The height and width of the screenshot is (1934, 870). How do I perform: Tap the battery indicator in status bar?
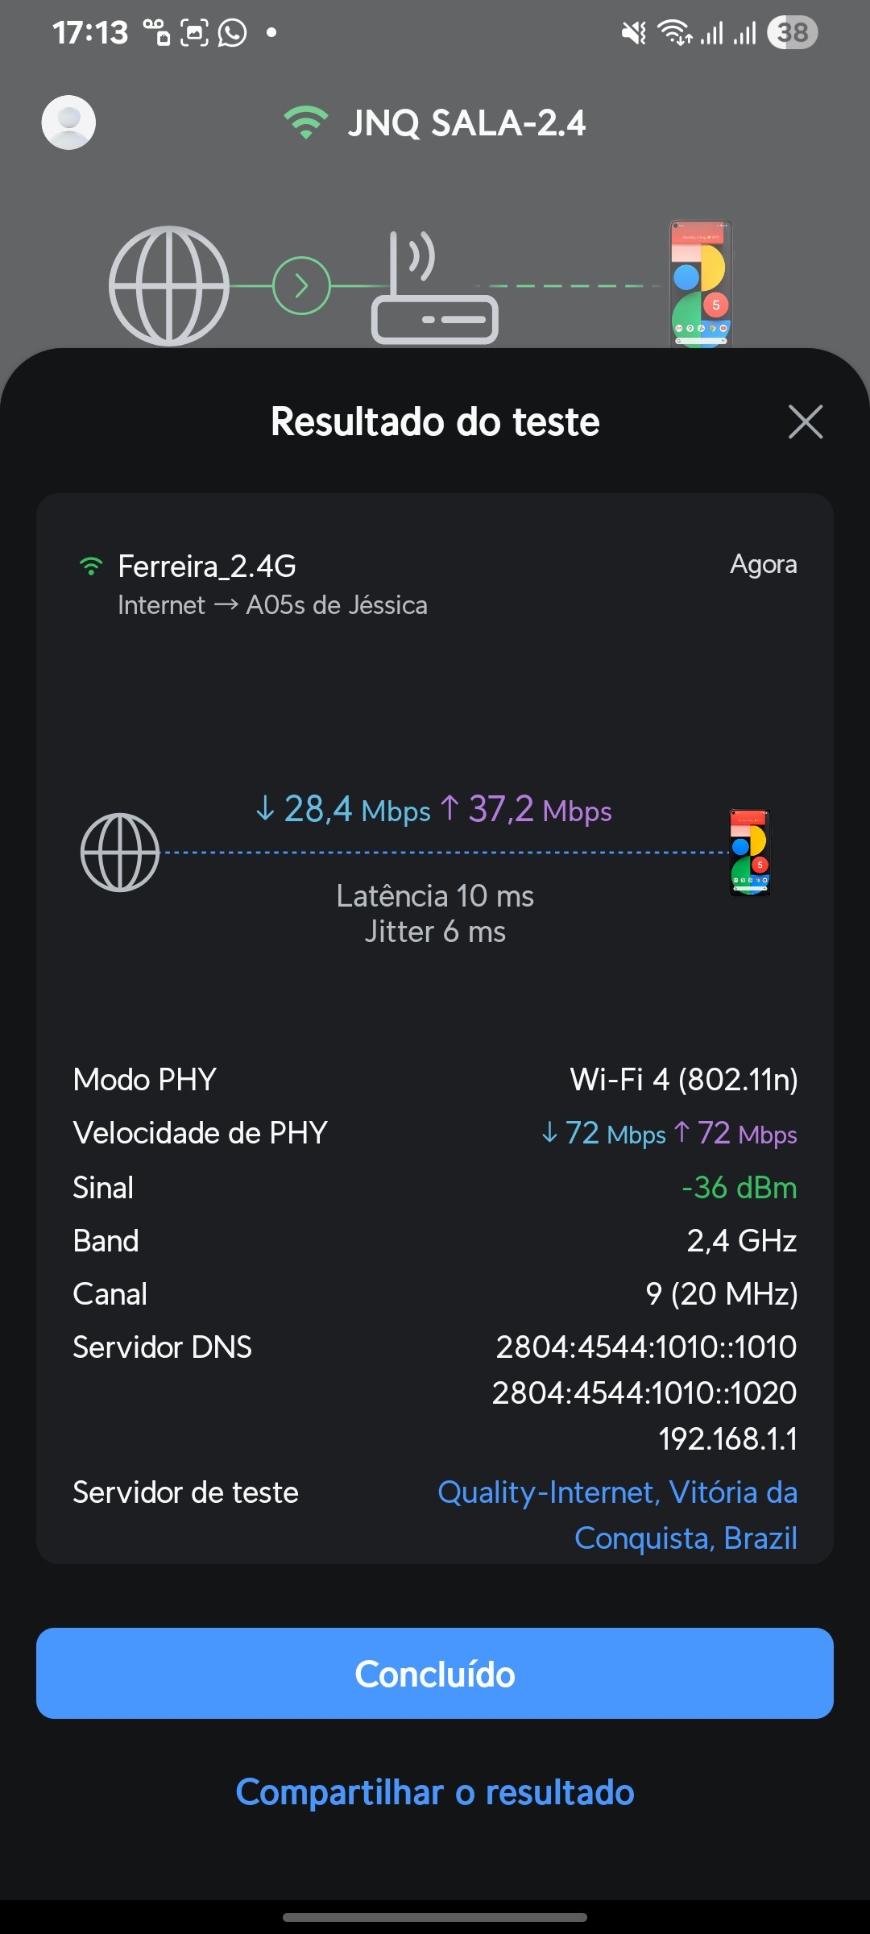tap(792, 33)
